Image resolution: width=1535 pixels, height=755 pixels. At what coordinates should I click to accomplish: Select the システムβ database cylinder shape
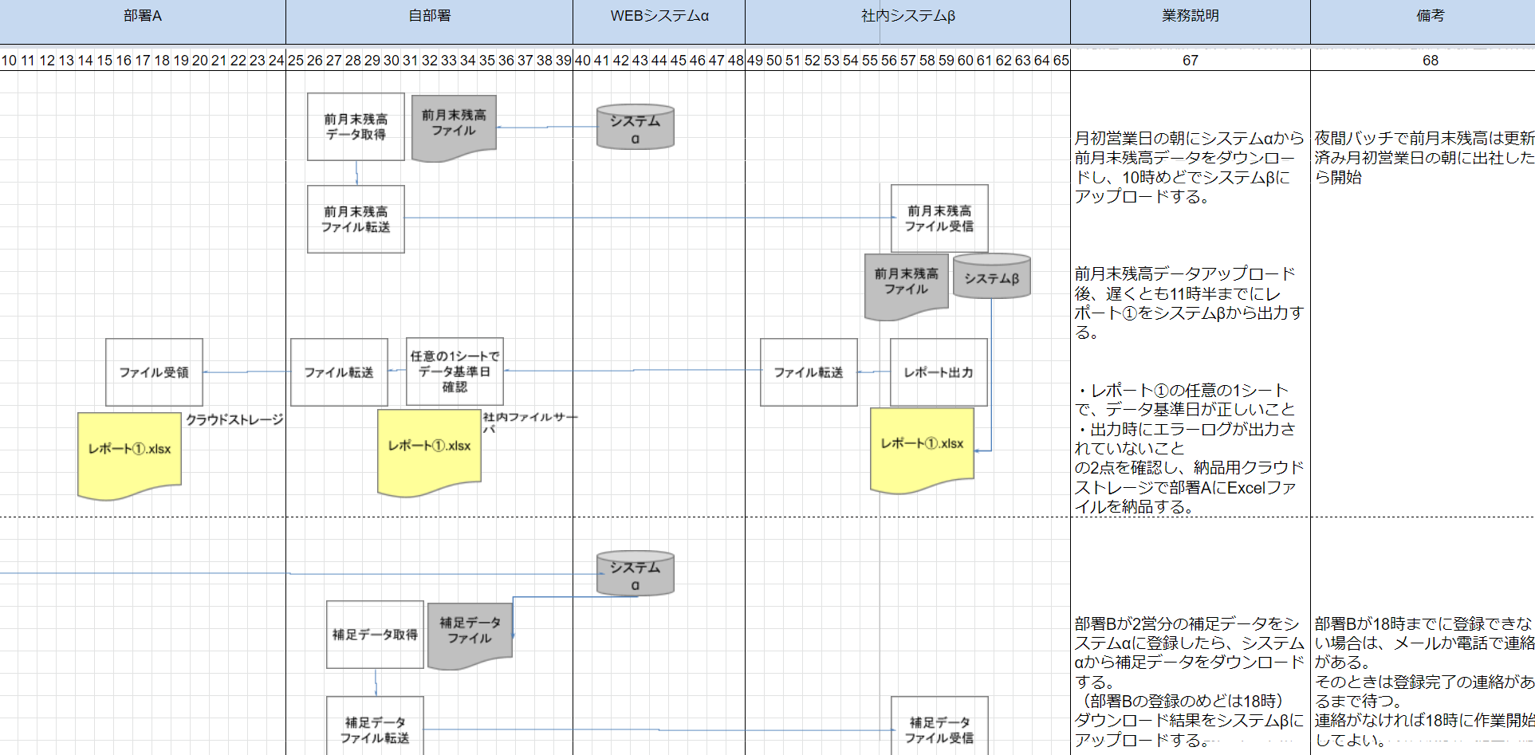[991, 277]
